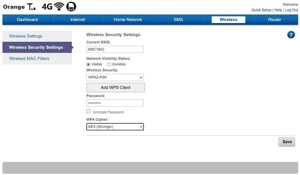This screenshot has width=300, height=175.
Task: Expand the WPA Cipher dropdown
Action: pyautogui.click(x=115, y=127)
